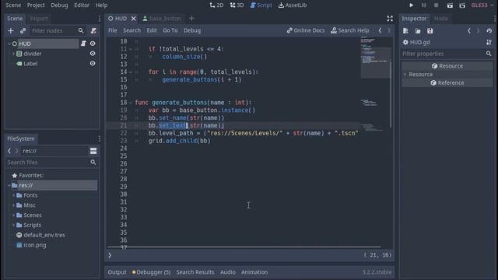Switch to 2D workspace
This screenshot has width=498, height=280.
216,5
